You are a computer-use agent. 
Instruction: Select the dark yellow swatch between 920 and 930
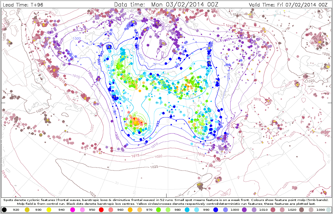click(x=27, y=210)
